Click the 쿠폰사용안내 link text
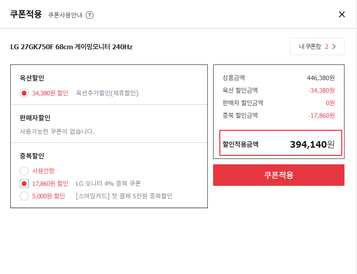The height and width of the screenshot is (274, 357). [65, 15]
